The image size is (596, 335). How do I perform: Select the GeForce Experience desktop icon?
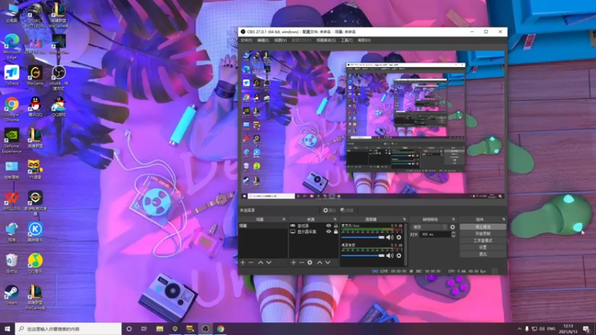(11, 141)
